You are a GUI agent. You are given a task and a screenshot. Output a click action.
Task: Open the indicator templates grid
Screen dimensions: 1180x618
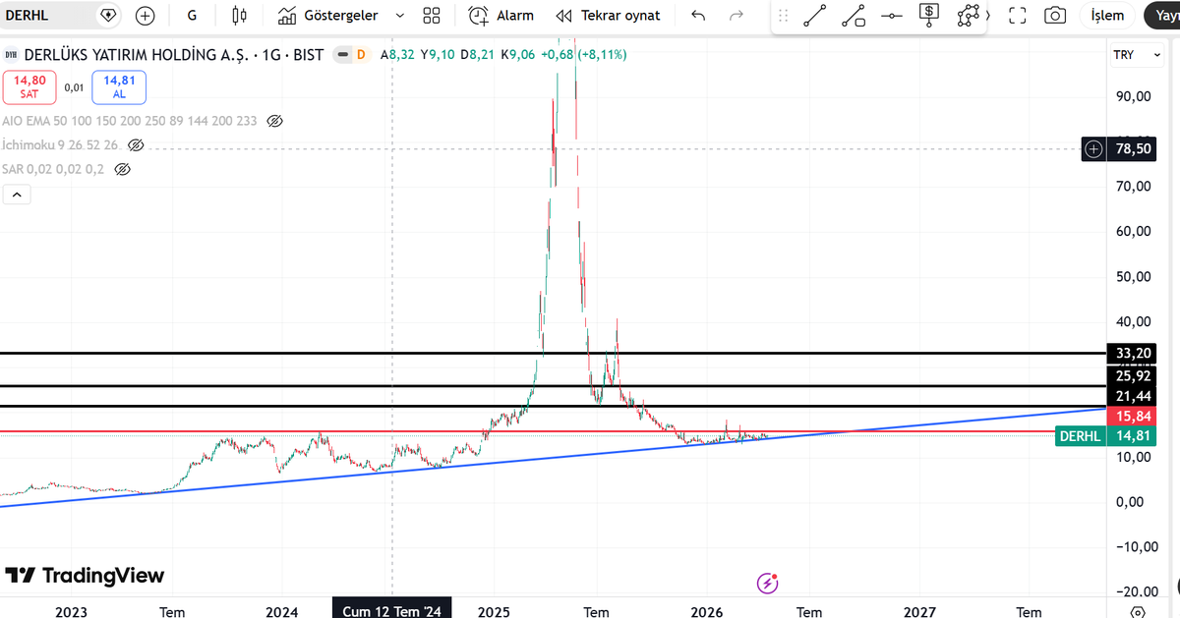[x=431, y=15]
